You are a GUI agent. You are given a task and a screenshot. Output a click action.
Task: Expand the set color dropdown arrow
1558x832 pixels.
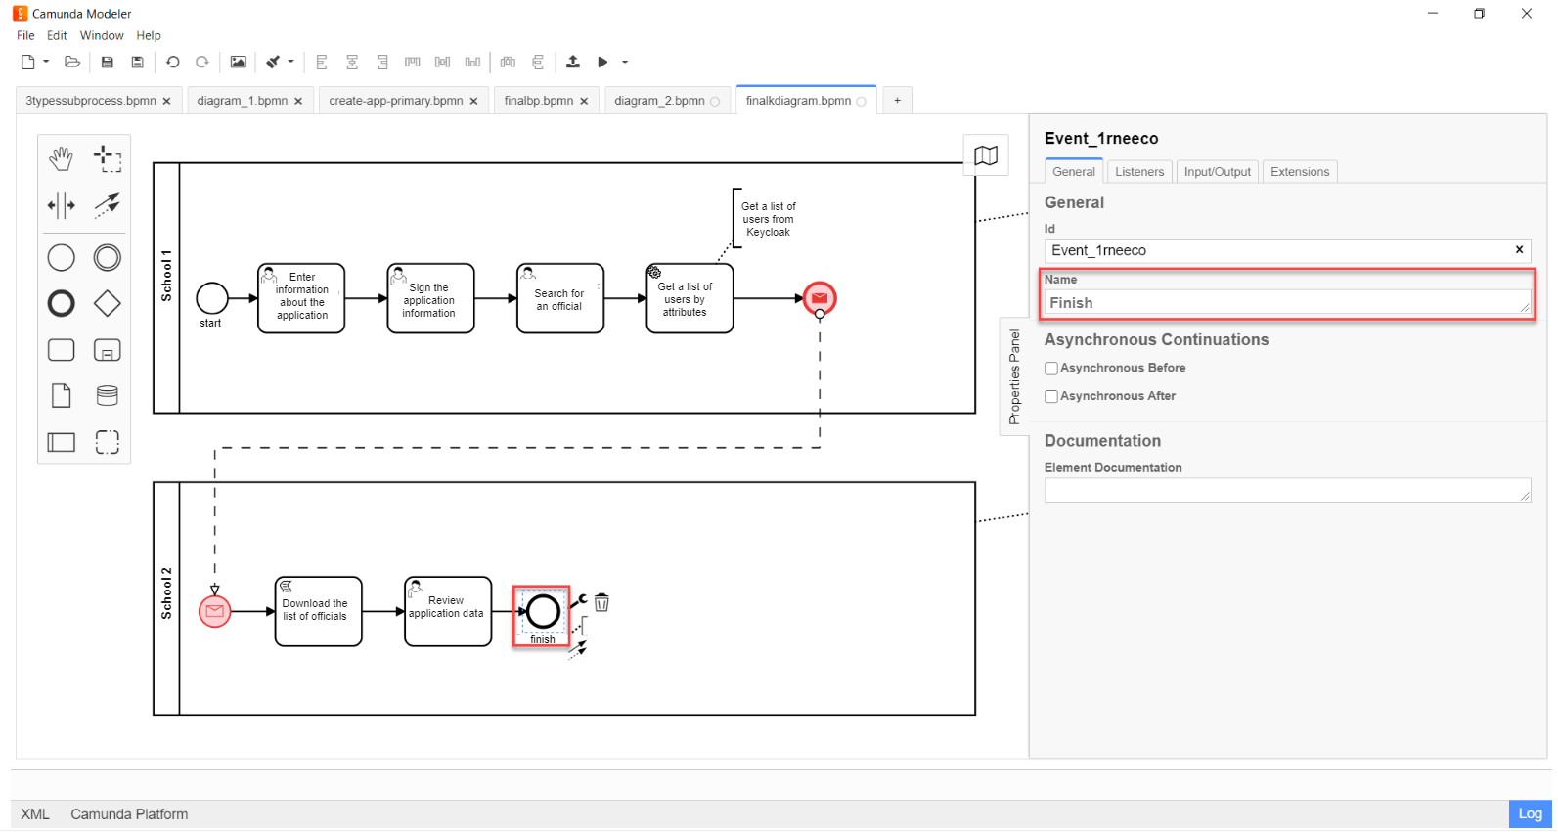click(x=290, y=62)
